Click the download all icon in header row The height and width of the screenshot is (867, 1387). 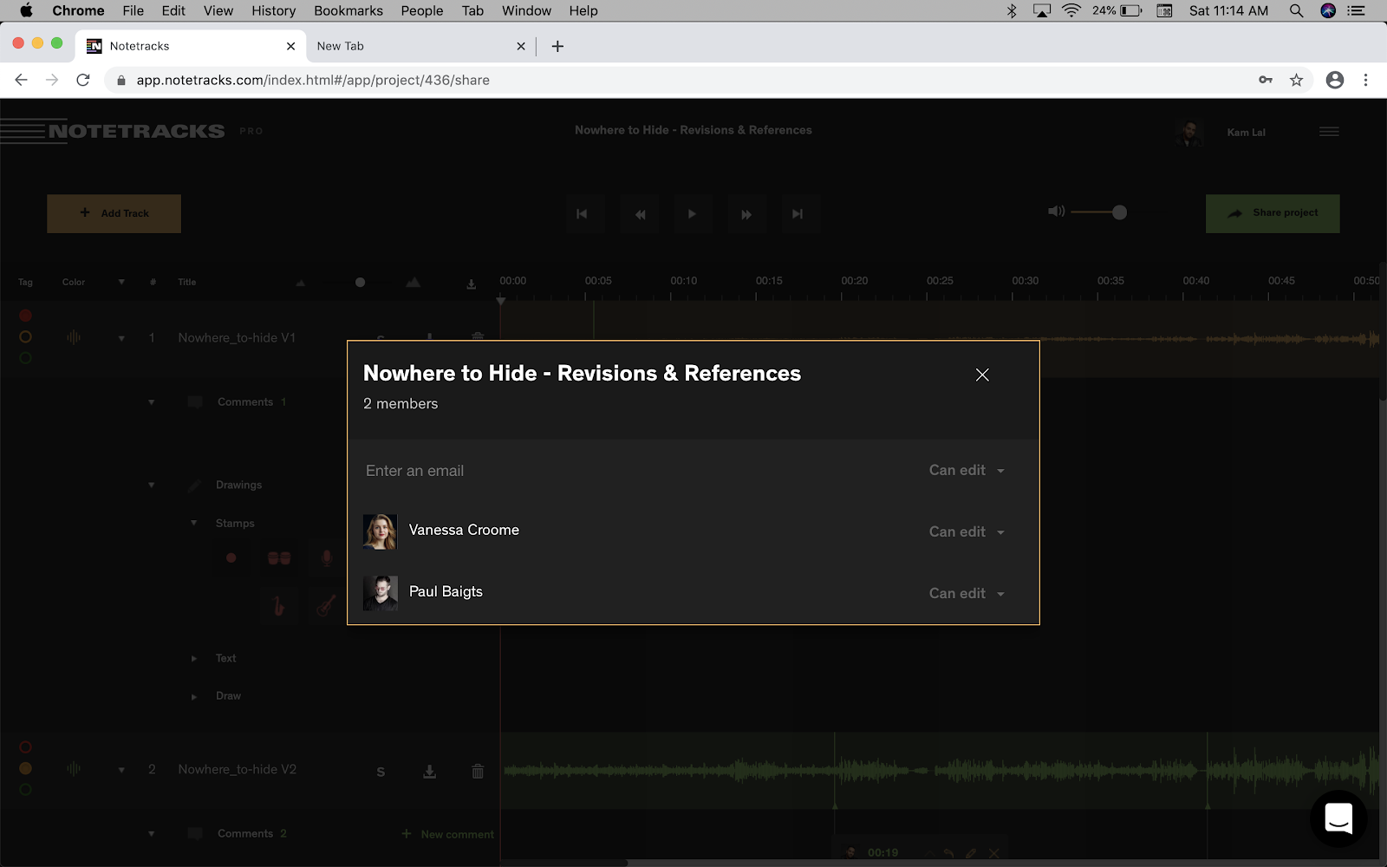click(x=471, y=284)
